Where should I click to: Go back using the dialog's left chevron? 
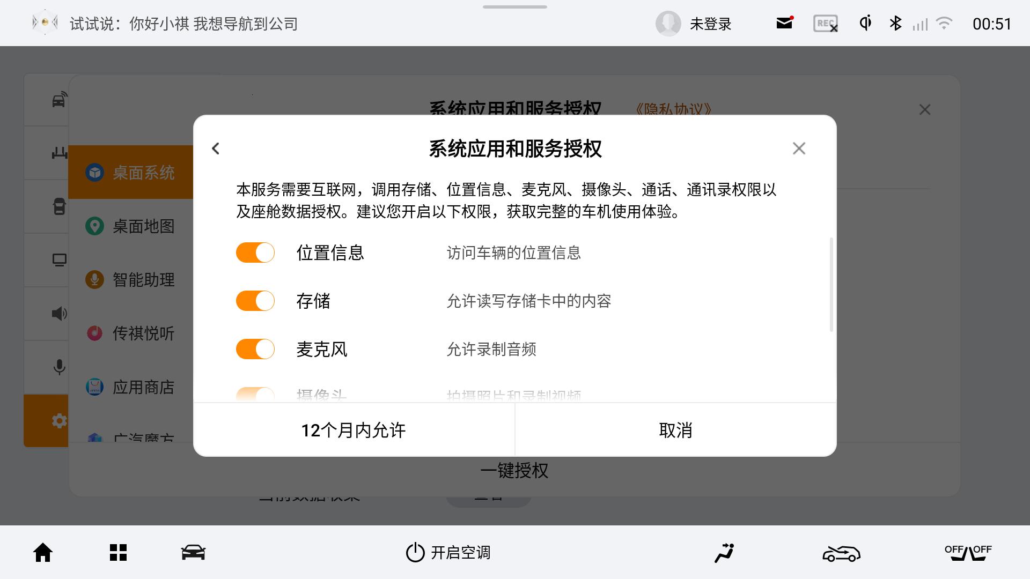(x=216, y=149)
